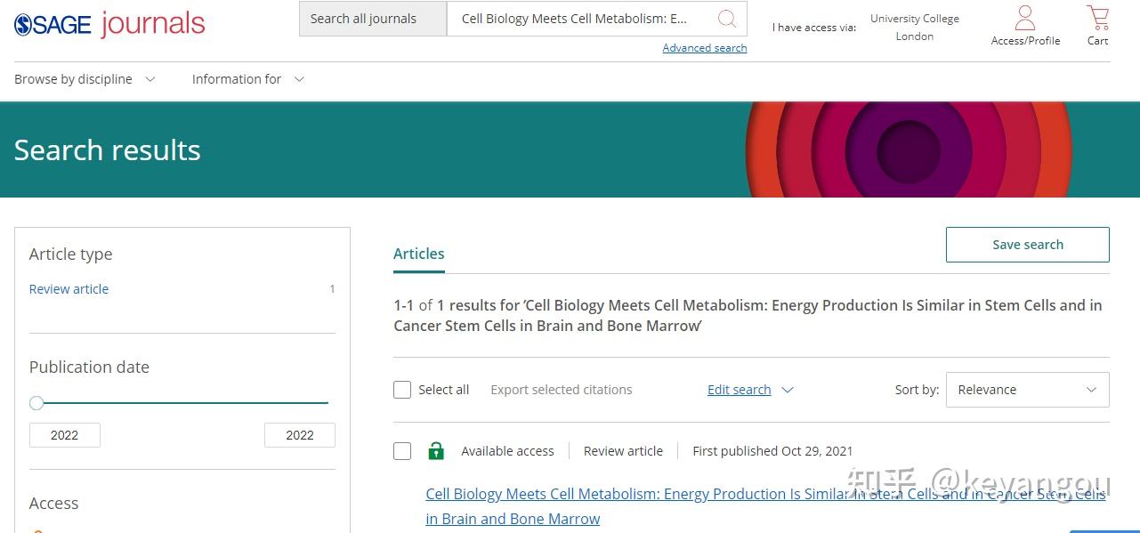
Task: Click the publication date slider handle
Action: click(36, 403)
